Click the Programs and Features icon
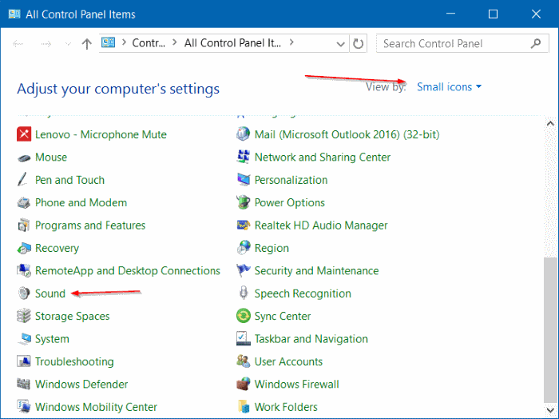Viewport: 559px width, 419px height. pos(24,225)
